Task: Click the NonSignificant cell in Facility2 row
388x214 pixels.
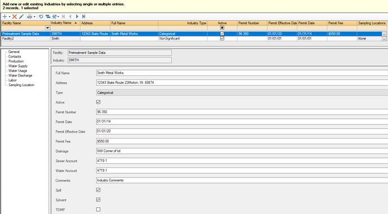Action: click(x=183, y=38)
